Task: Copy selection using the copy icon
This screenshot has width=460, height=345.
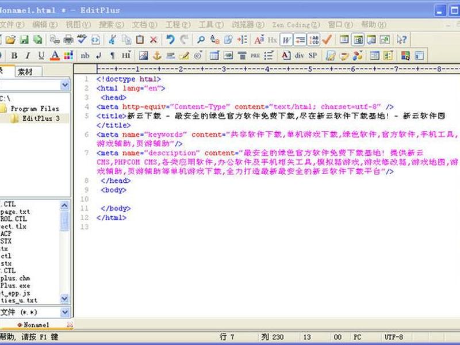Action: (x=126, y=40)
